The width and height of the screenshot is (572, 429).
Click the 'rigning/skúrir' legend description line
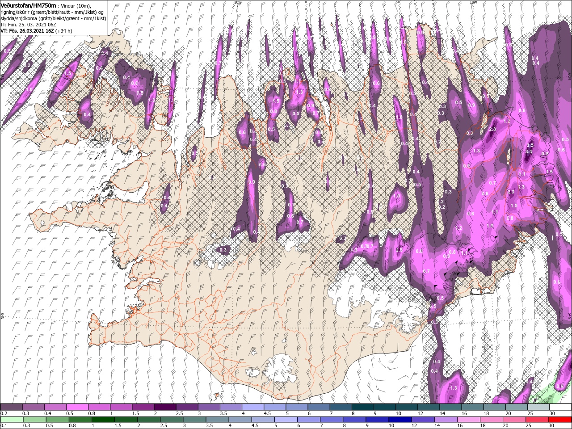click(x=52, y=12)
